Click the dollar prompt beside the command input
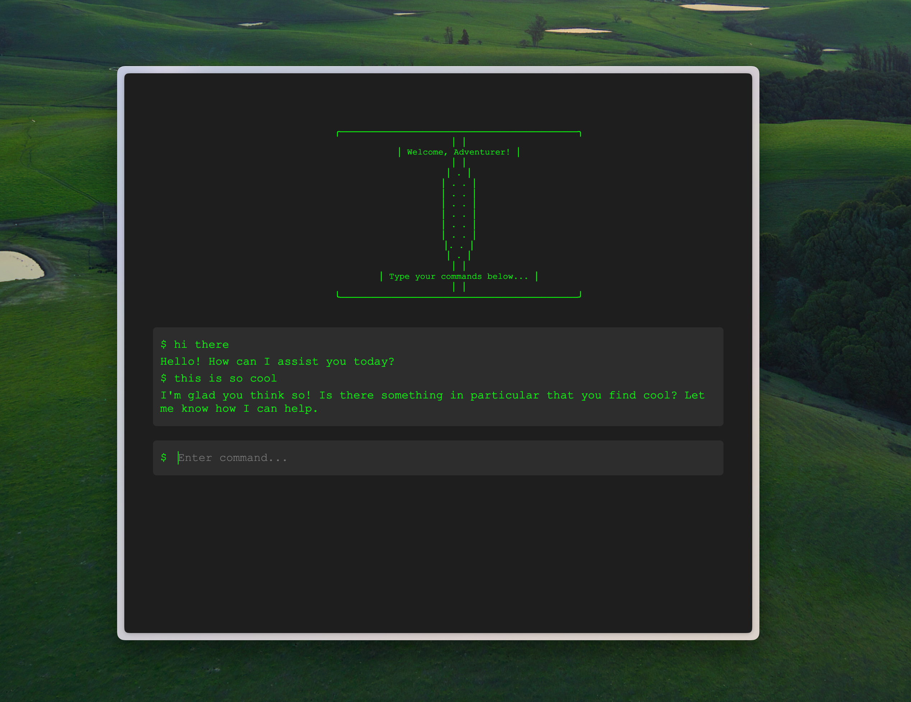 [x=163, y=458]
